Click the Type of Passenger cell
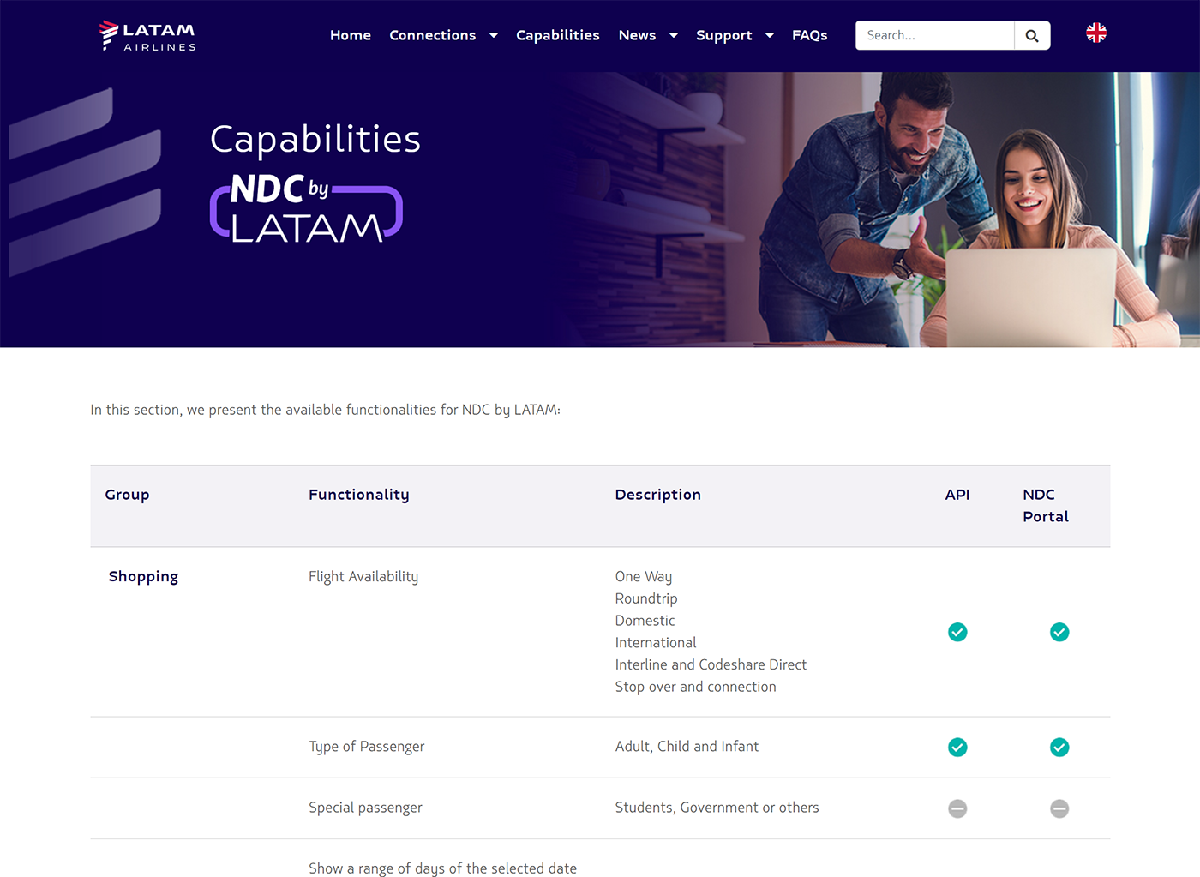This screenshot has height=877, width=1200. (367, 747)
